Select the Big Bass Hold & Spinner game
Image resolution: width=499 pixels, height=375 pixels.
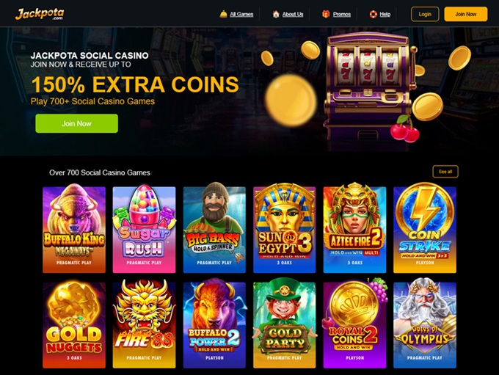tap(214, 228)
